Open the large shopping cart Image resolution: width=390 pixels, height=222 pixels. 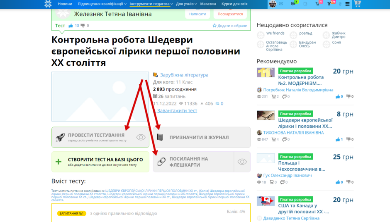click(358, 4)
